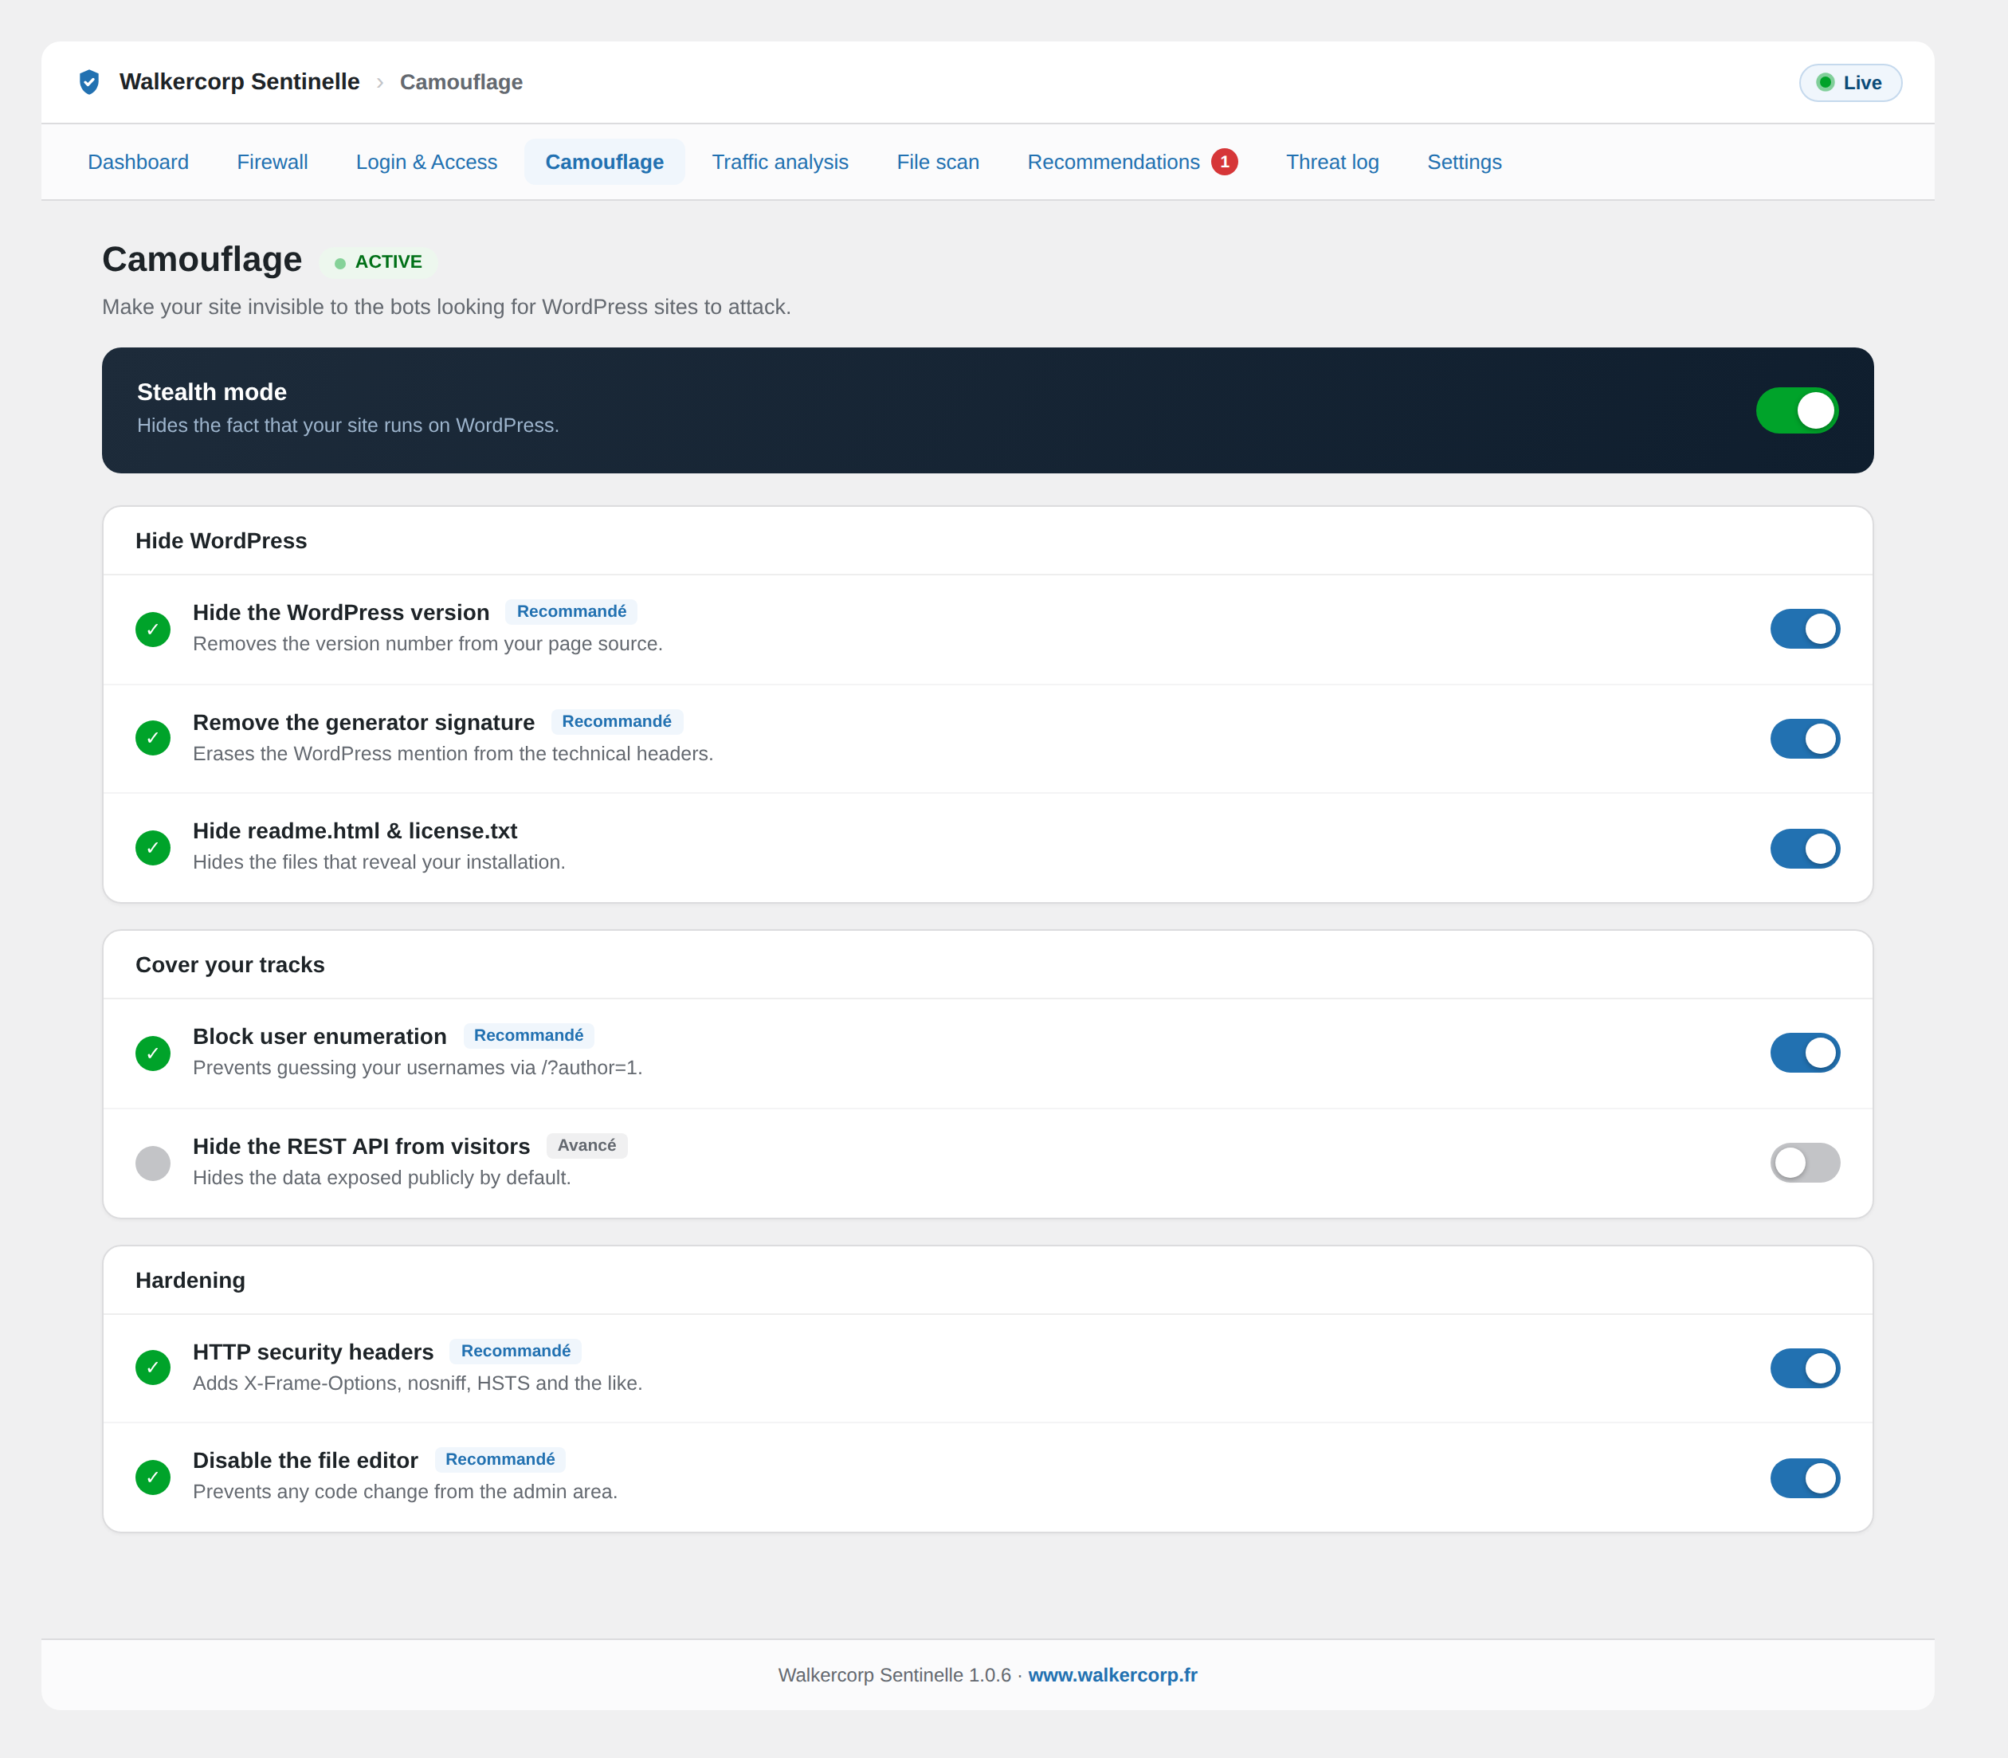The image size is (2008, 1758).
Task: Click the Recommandé badge beside Disable the file editor
Action: click(x=500, y=1459)
